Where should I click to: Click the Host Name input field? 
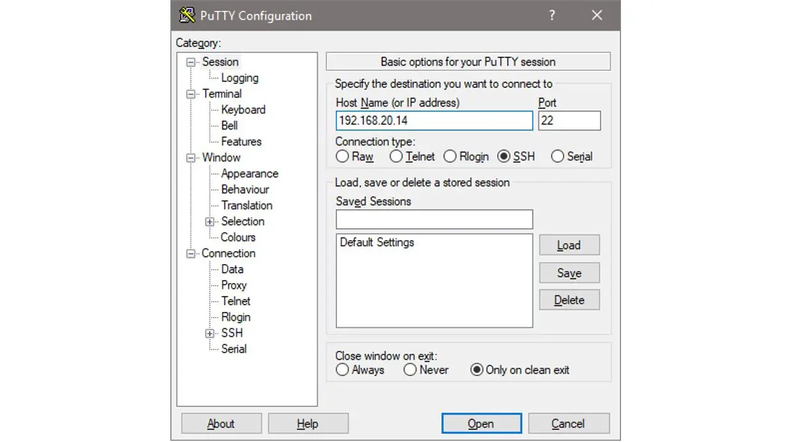pyautogui.click(x=434, y=121)
